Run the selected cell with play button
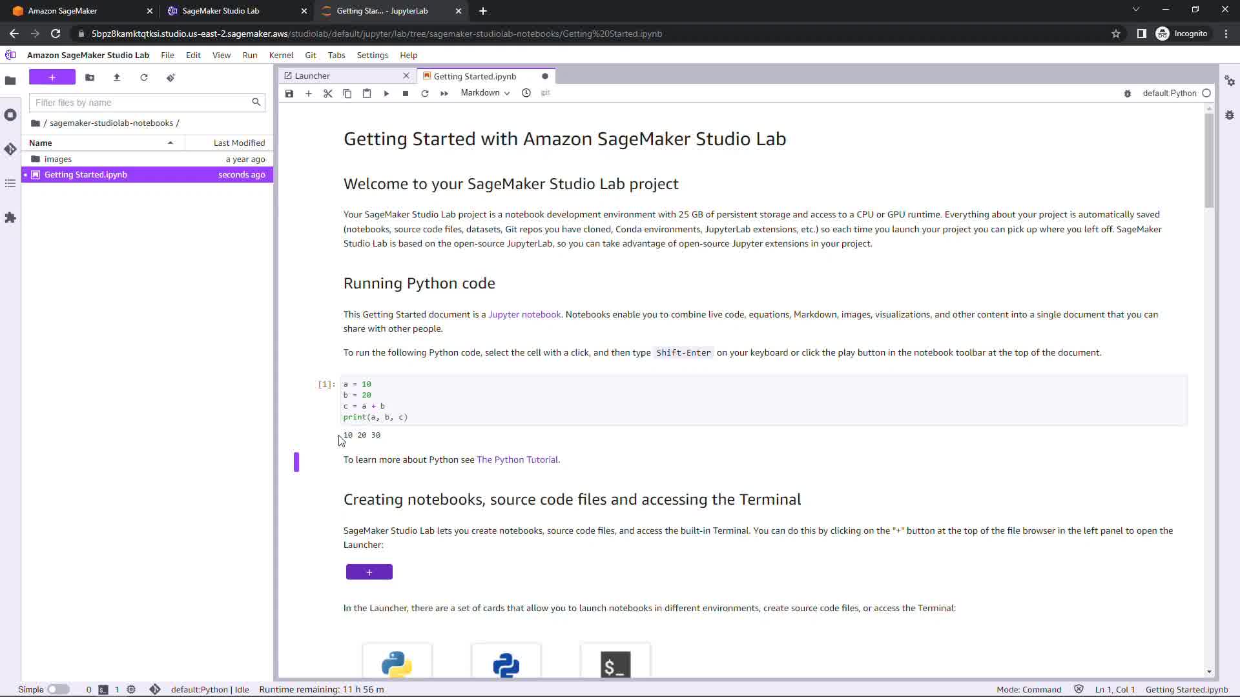The image size is (1240, 697). 386,94
